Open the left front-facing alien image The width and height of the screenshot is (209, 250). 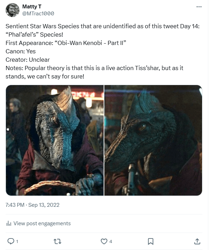pyautogui.click(x=55, y=140)
